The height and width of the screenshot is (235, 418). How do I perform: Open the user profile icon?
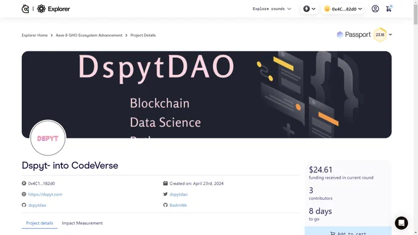(x=375, y=9)
